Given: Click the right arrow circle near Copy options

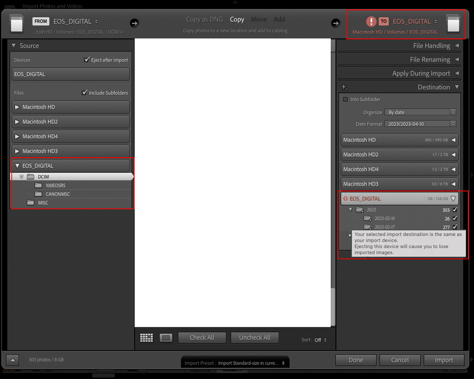Looking at the screenshot, I should click(x=335, y=23).
